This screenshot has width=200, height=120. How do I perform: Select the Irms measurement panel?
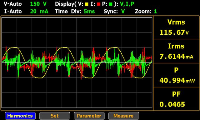click(176, 51)
